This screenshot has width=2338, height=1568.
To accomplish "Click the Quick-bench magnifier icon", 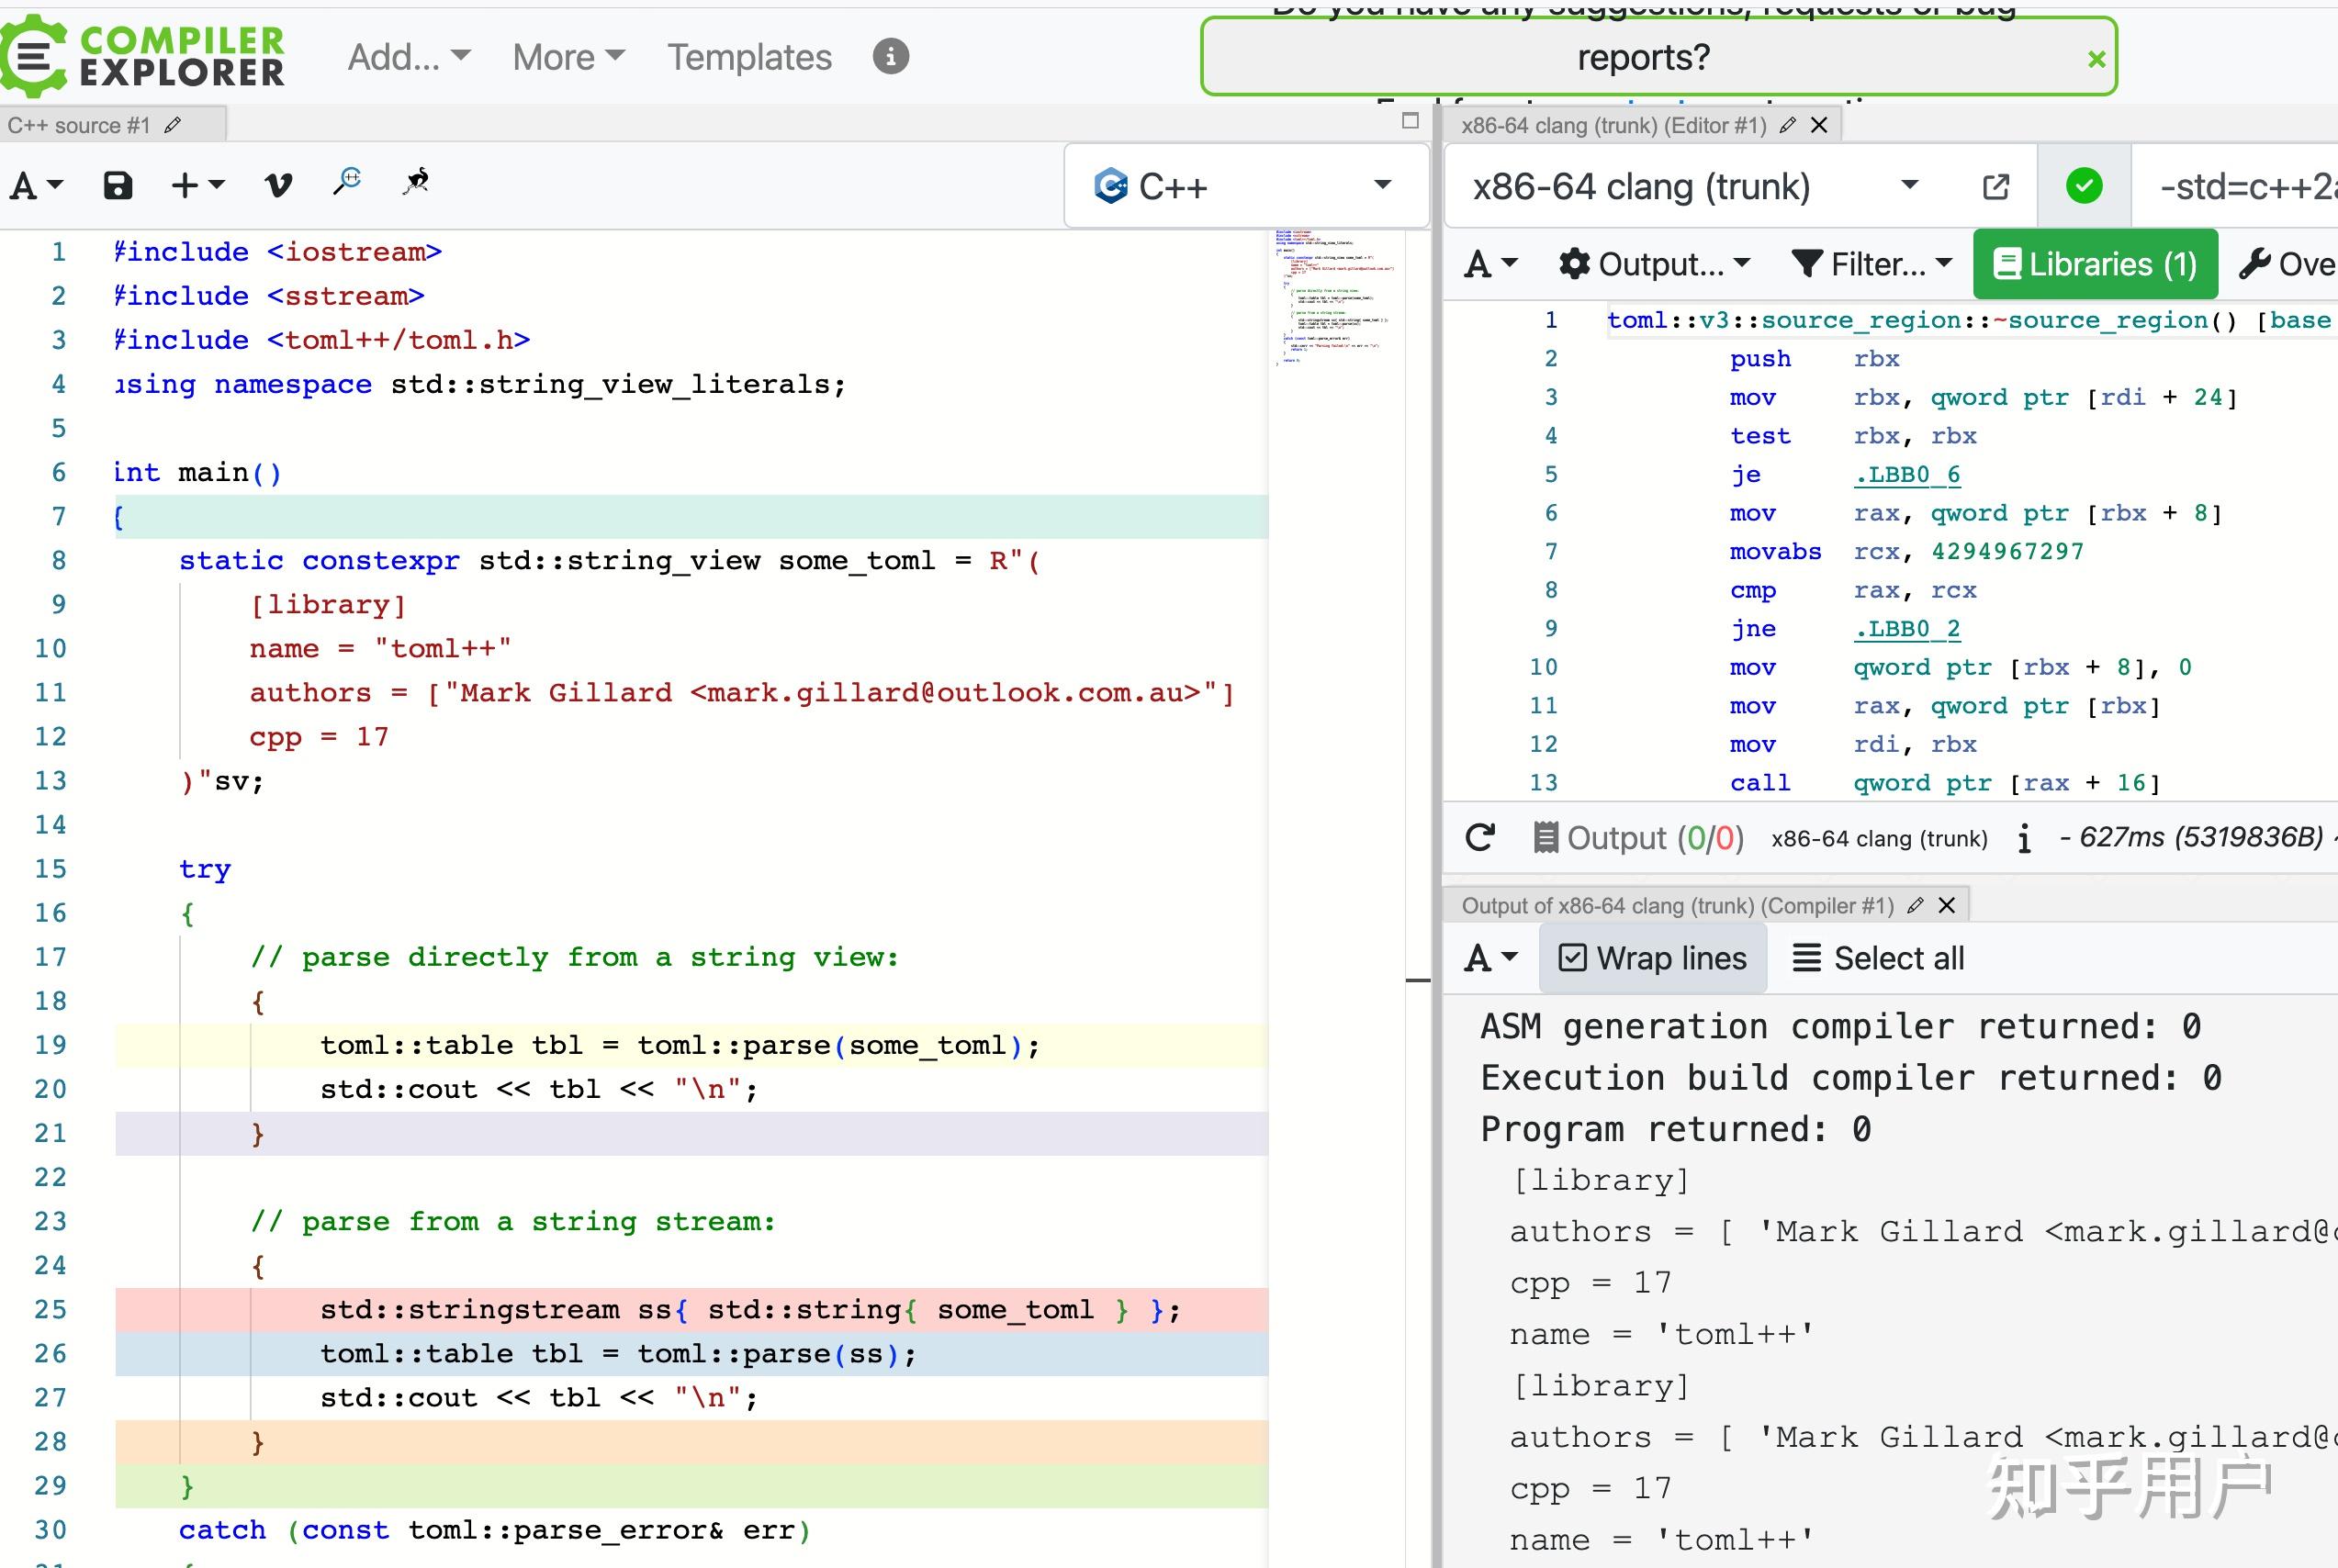I will 347,182.
